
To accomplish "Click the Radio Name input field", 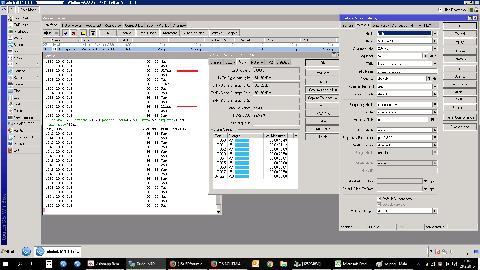I will (407, 71).
